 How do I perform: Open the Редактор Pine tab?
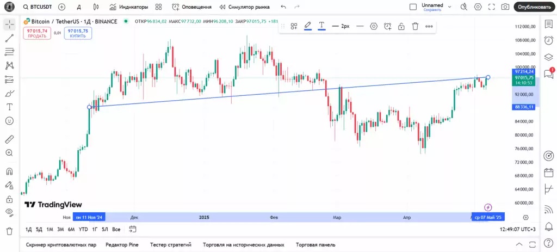(x=122, y=245)
